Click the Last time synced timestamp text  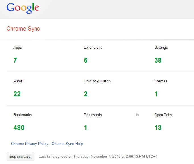(x=98, y=157)
